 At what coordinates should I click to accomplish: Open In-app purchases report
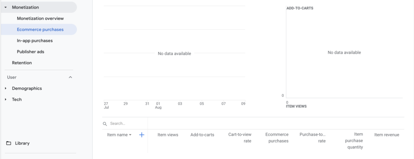35,41
